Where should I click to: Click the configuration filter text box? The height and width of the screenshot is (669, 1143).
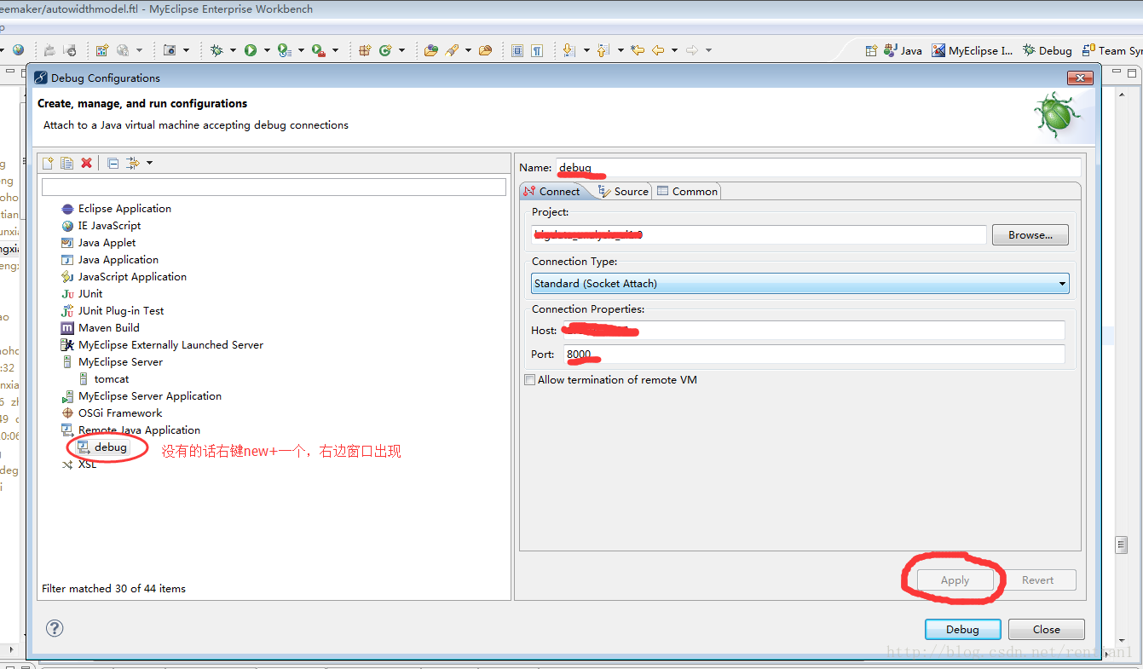coord(274,187)
